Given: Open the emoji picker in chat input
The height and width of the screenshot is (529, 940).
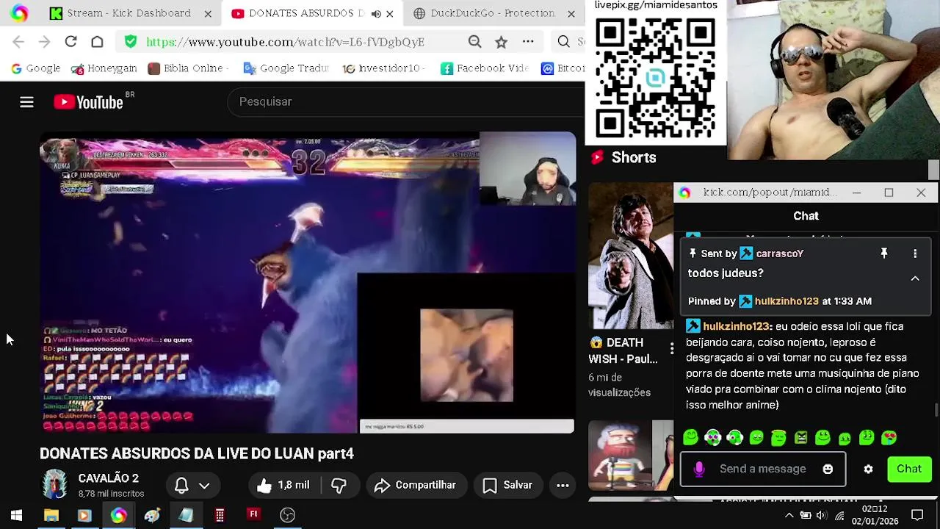Looking at the screenshot, I should (x=828, y=469).
